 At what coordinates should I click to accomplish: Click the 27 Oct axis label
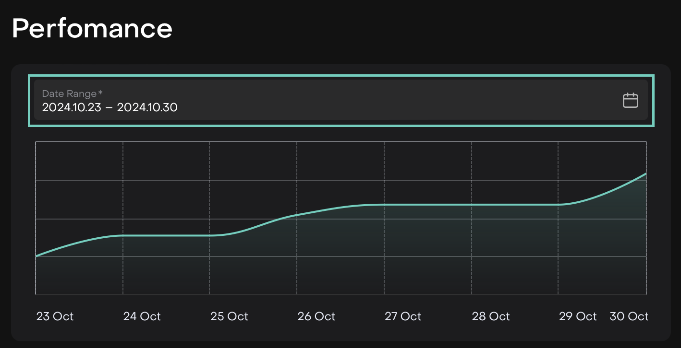(x=403, y=316)
